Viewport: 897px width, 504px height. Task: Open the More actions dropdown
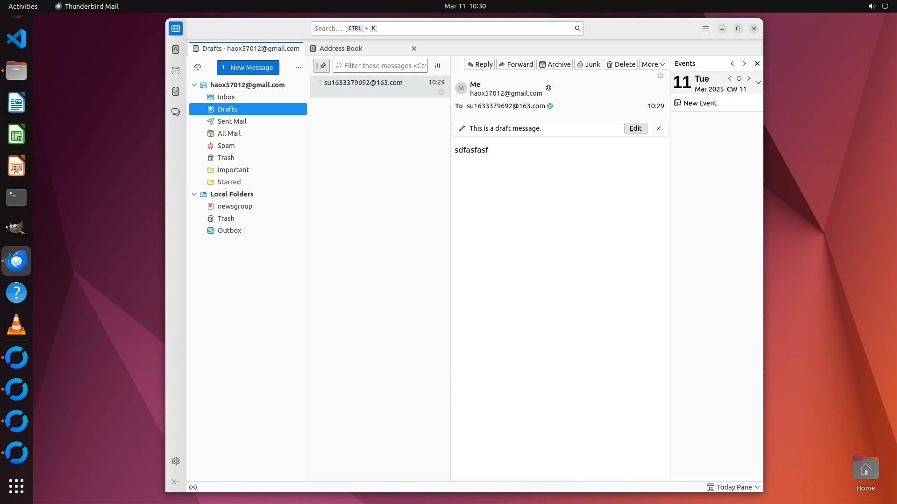653,64
